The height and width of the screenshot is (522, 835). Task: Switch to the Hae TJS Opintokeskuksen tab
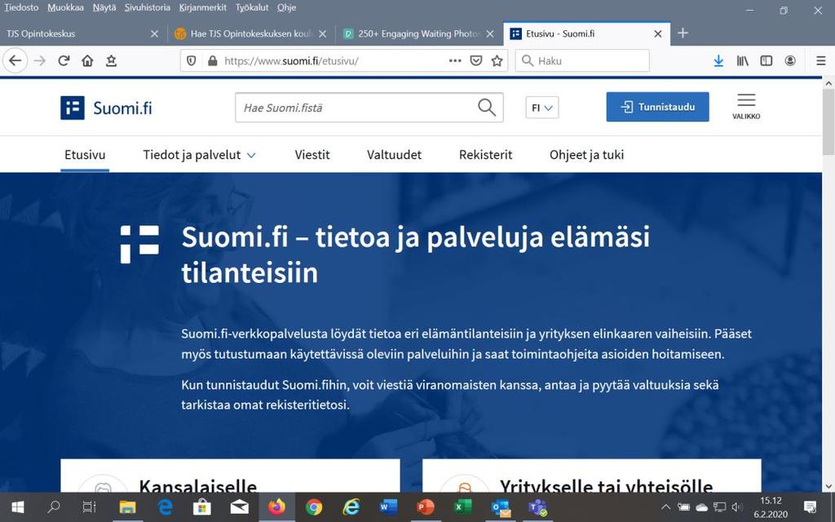tap(250, 33)
